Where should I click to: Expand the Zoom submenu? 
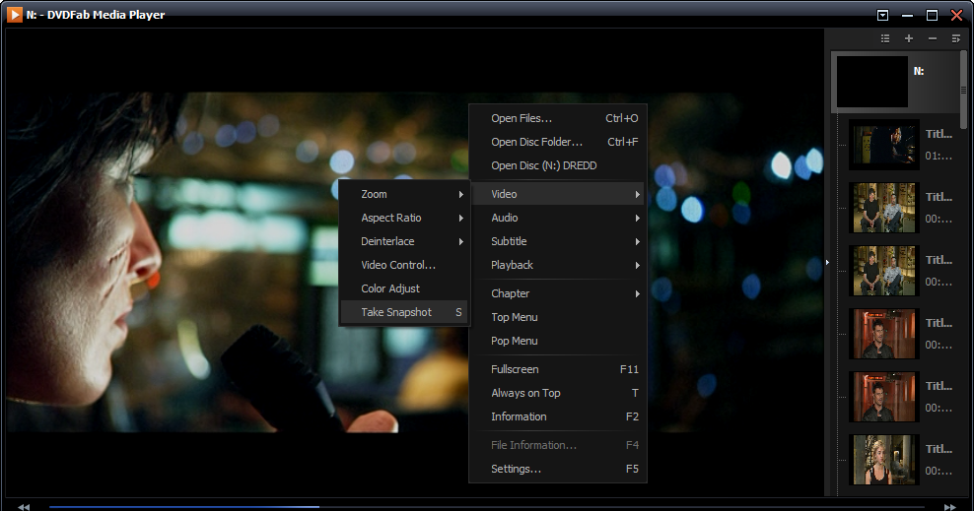click(404, 194)
